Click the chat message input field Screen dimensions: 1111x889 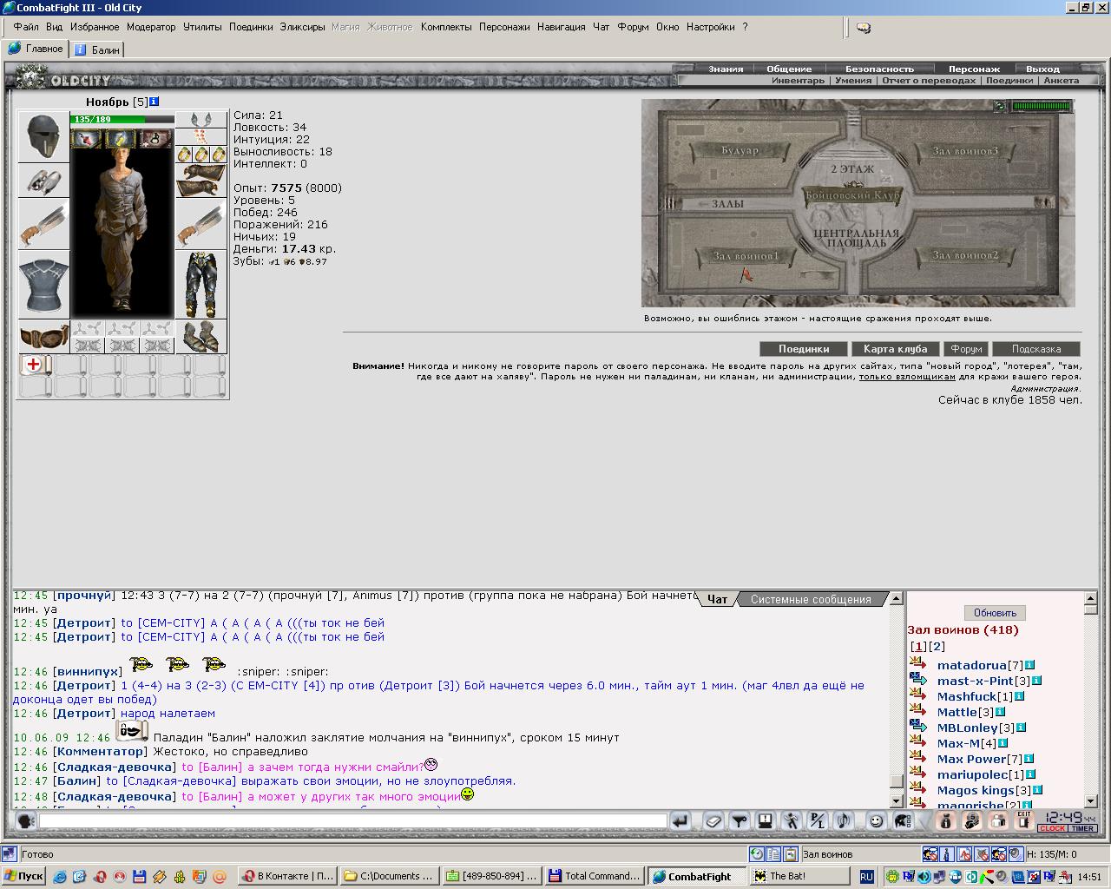pos(352,820)
